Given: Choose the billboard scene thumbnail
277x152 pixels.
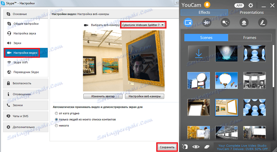Looking at the screenshot, I should (x=199, y=80).
